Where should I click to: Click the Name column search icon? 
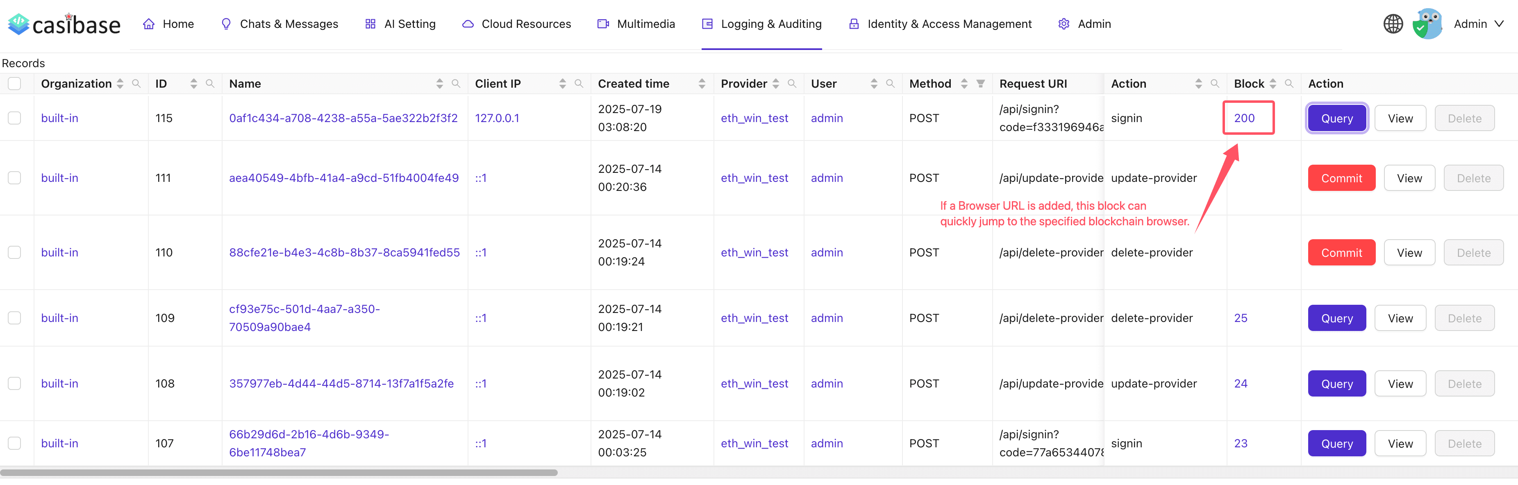[x=455, y=84]
